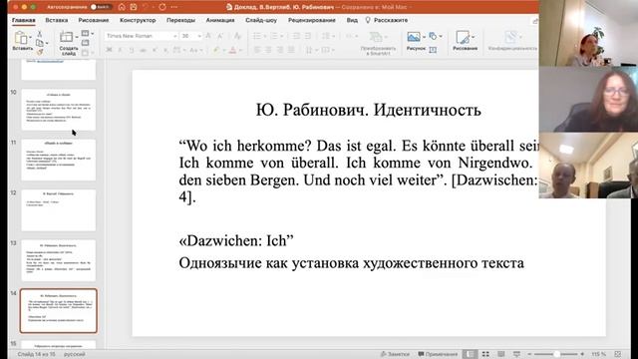Image resolution: width=638 pixels, height=359 pixels.
Task: Click the Рисование drawing icon
Action: tap(463, 37)
